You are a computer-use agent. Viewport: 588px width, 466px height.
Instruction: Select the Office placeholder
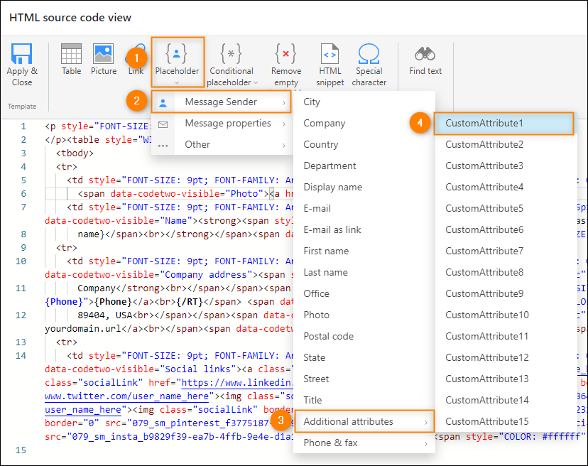pos(364,294)
